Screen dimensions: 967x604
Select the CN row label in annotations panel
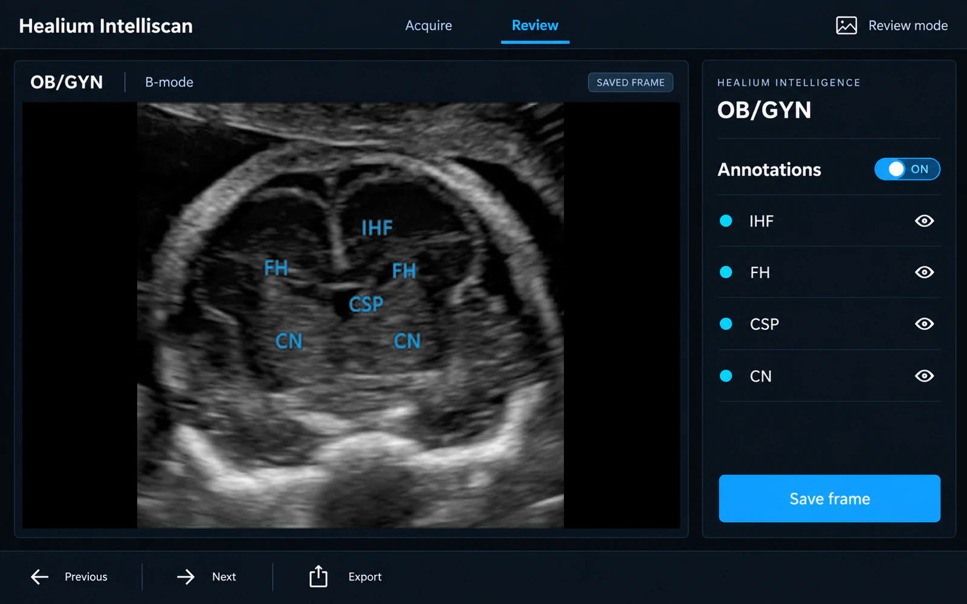[x=761, y=376]
